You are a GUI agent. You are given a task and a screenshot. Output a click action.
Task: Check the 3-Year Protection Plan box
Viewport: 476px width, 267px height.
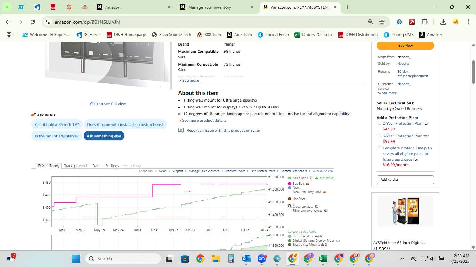click(x=379, y=136)
